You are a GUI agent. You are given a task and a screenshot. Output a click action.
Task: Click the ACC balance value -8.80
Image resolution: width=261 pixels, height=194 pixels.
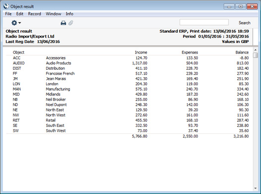(244, 58)
